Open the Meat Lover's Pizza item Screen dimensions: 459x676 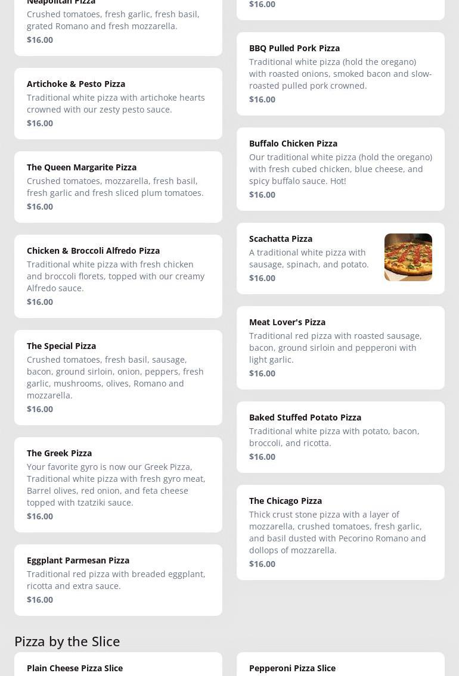tap(340, 347)
